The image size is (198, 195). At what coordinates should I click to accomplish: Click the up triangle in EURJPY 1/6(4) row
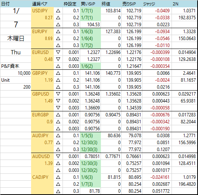(58, 39)
